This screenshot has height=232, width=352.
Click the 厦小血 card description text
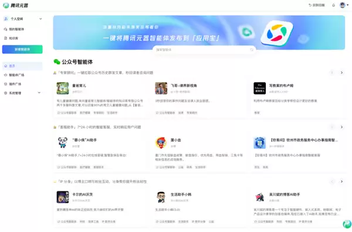click(199, 158)
